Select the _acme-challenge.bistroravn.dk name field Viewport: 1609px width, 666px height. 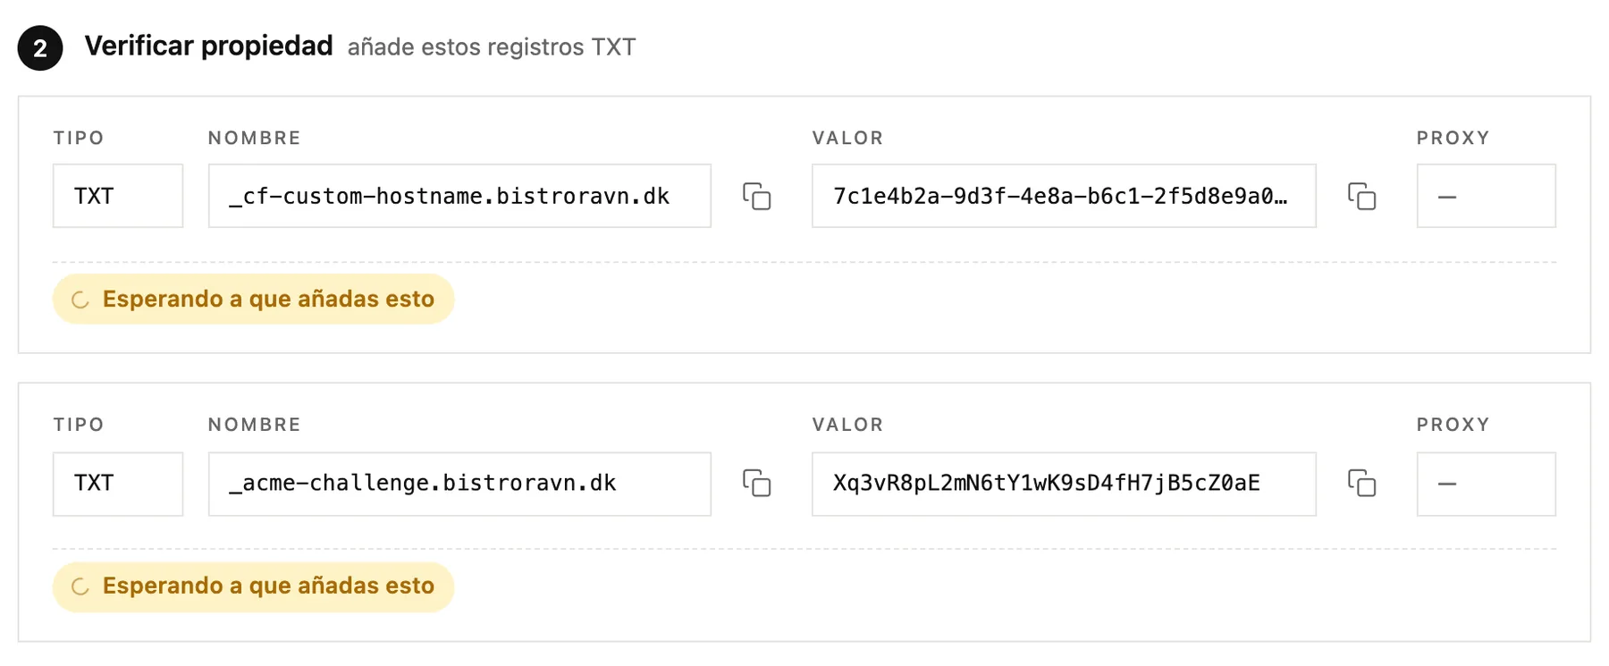(x=459, y=484)
